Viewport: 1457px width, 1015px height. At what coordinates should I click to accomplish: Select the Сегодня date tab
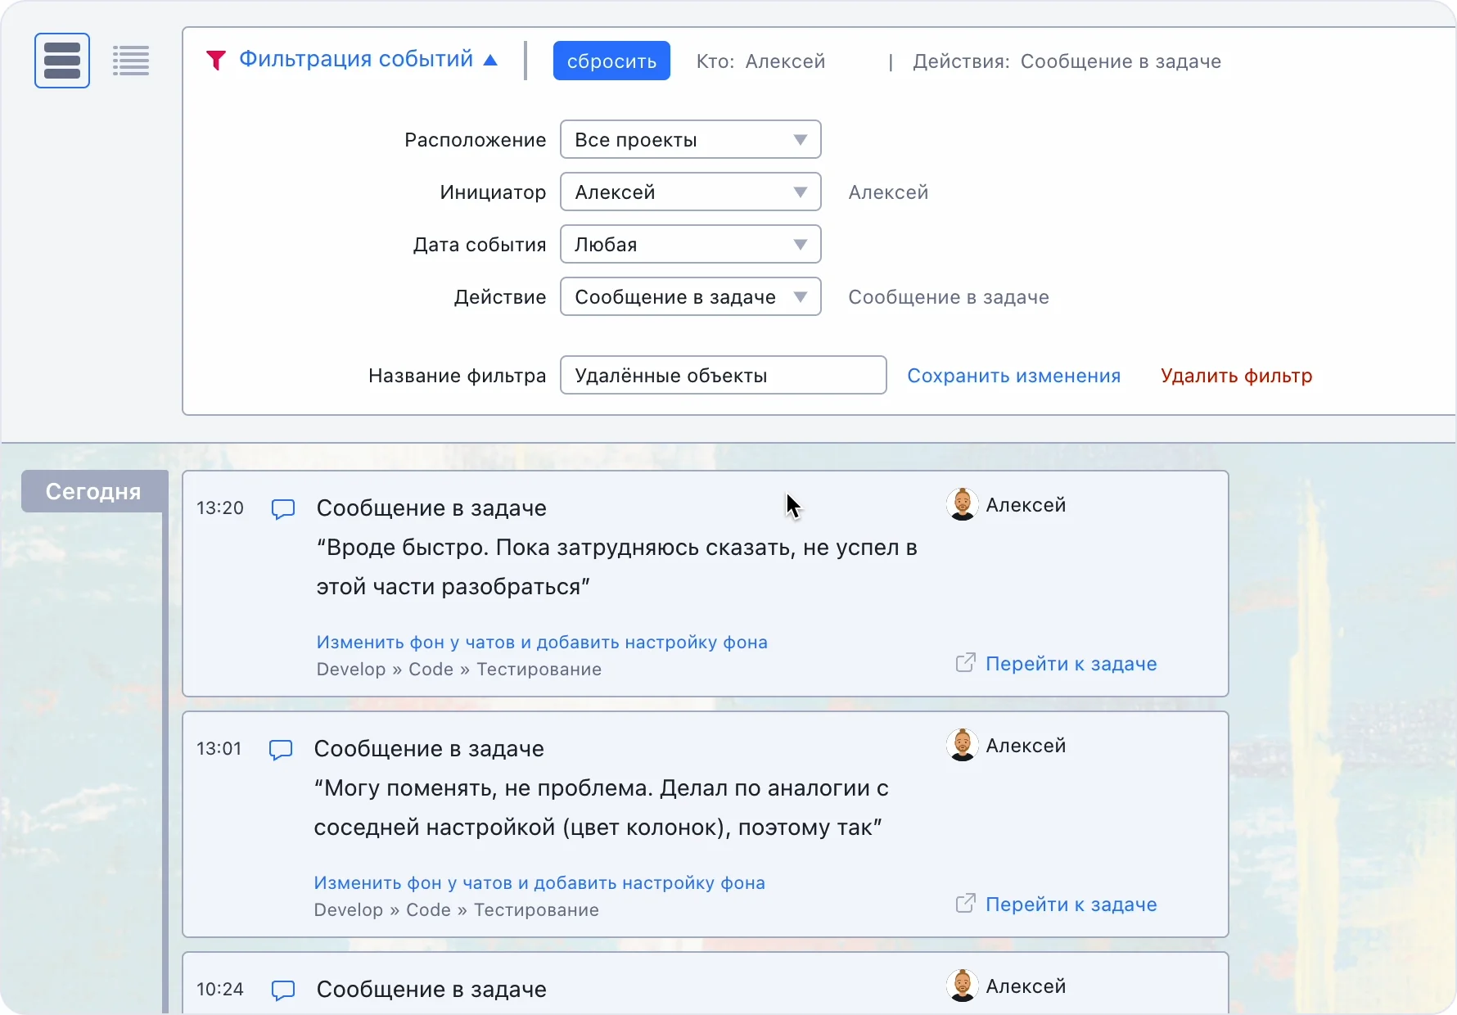click(93, 492)
